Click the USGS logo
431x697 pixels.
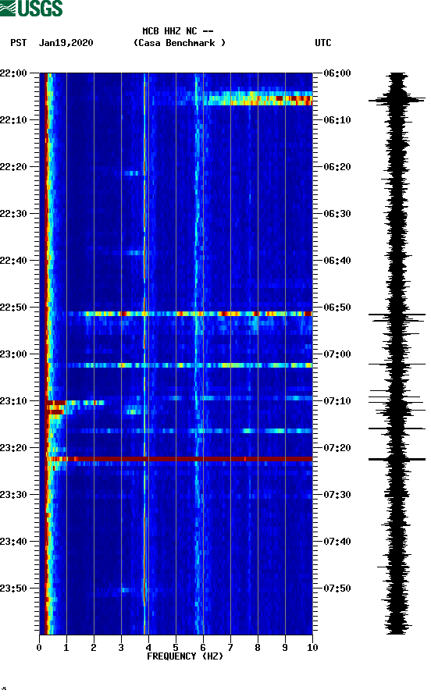click(31, 8)
